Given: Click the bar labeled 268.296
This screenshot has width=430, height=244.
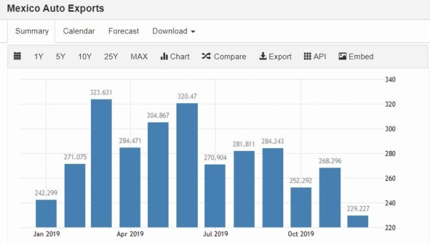Looking at the screenshot, I should [330, 198].
